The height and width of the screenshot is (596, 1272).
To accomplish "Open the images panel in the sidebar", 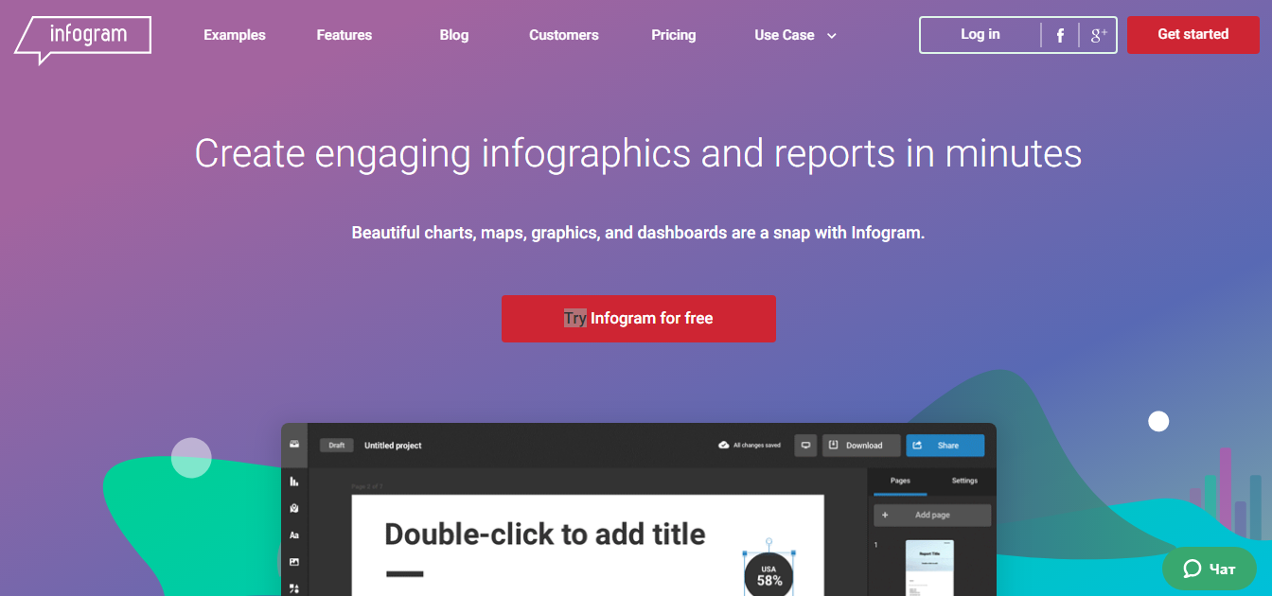I will pyautogui.click(x=294, y=559).
